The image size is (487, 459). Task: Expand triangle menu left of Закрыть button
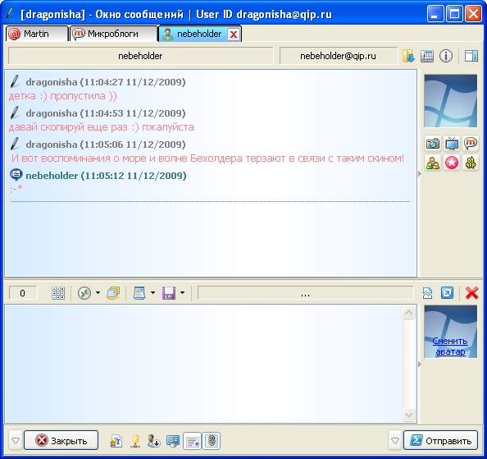16,440
